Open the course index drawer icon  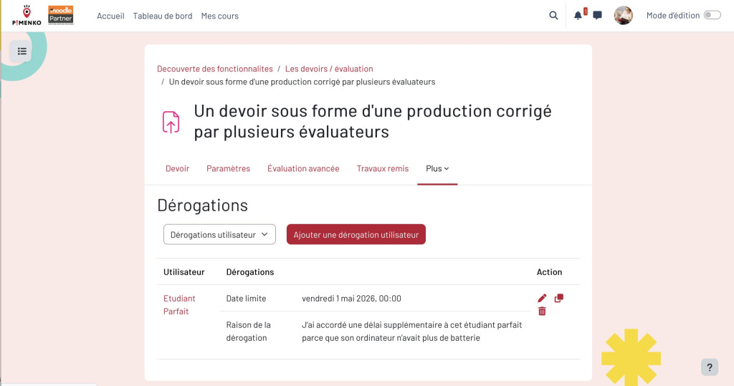click(22, 51)
